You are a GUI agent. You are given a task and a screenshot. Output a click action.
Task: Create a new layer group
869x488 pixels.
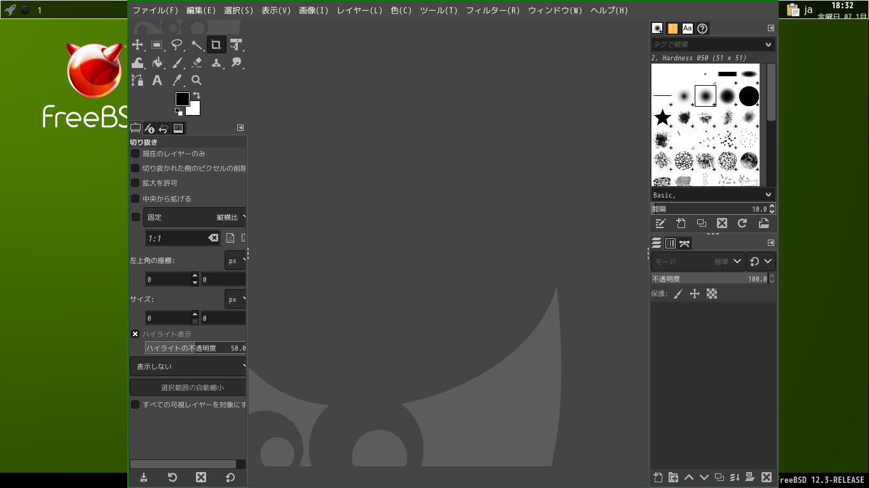click(x=673, y=478)
